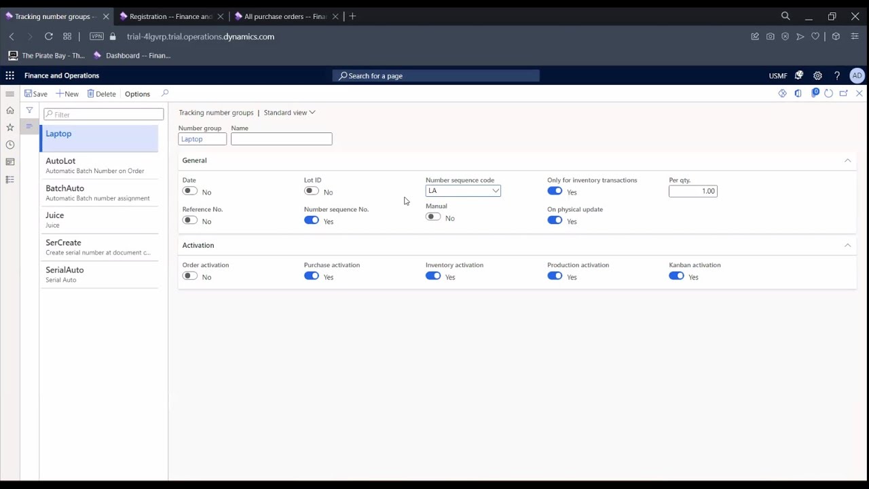Open the AD user account avatar
This screenshot has width=869, height=489.
coord(857,75)
